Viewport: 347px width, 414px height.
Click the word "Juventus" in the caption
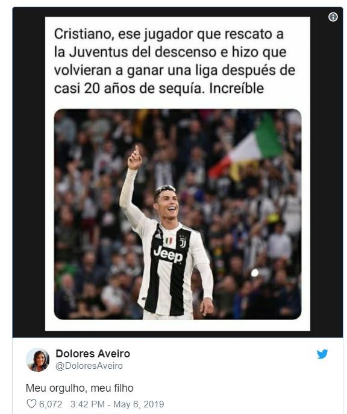coord(99,52)
